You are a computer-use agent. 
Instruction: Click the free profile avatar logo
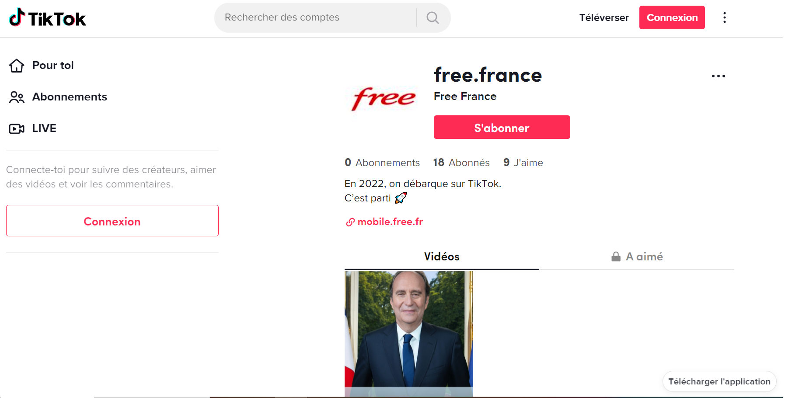point(384,99)
